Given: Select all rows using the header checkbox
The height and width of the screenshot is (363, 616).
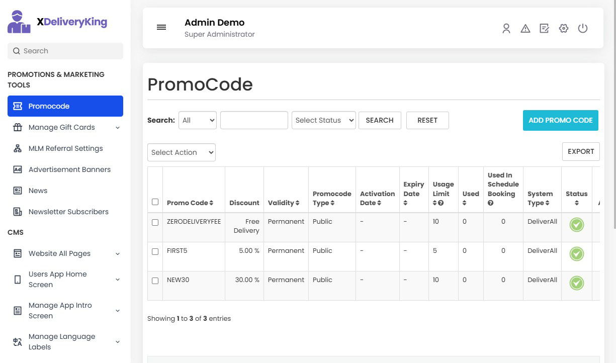Looking at the screenshot, I should 155,202.
